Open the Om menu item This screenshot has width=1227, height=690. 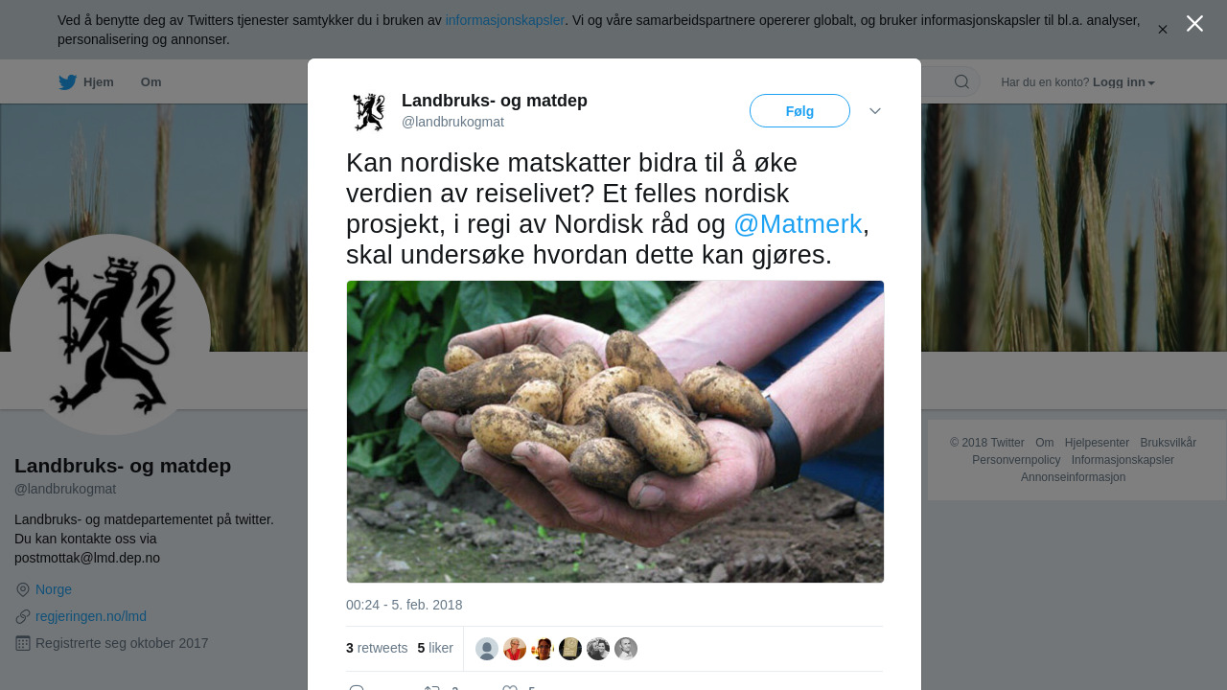[x=150, y=82]
